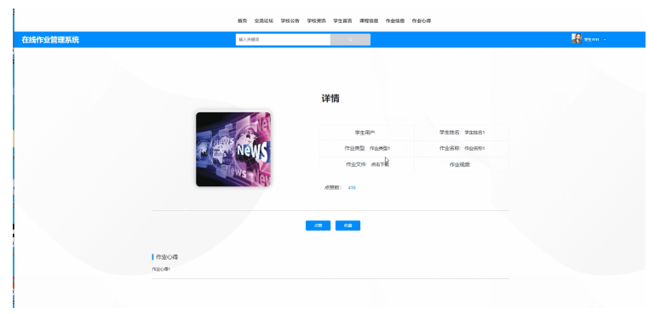
Task: Click the 在线作业管理系统 site title
Action: tap(50, 40)
